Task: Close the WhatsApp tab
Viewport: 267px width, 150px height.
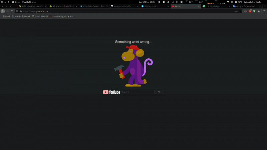Action: [229, 6]
